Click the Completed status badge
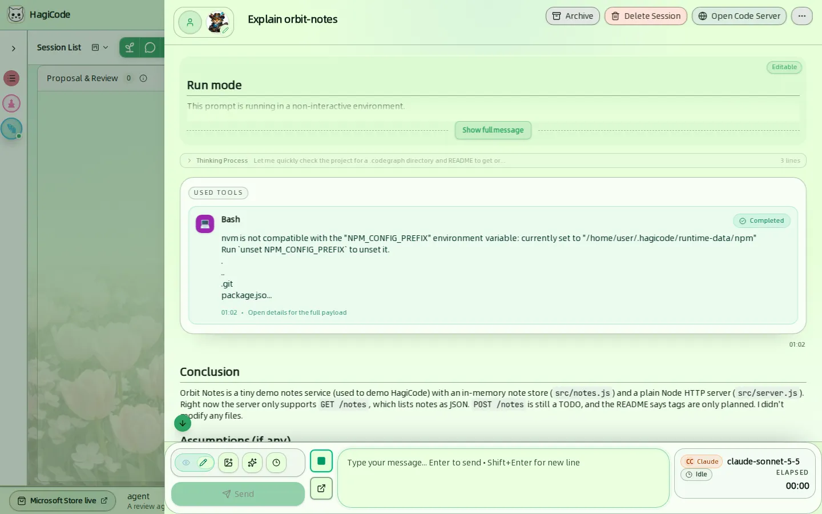The height and width of the screenshot is (514, 822). point(761,221)
